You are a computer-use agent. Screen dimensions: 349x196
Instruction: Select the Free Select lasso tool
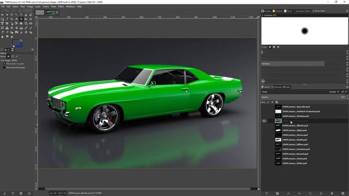pyautogui.click(x=11, y=15)
